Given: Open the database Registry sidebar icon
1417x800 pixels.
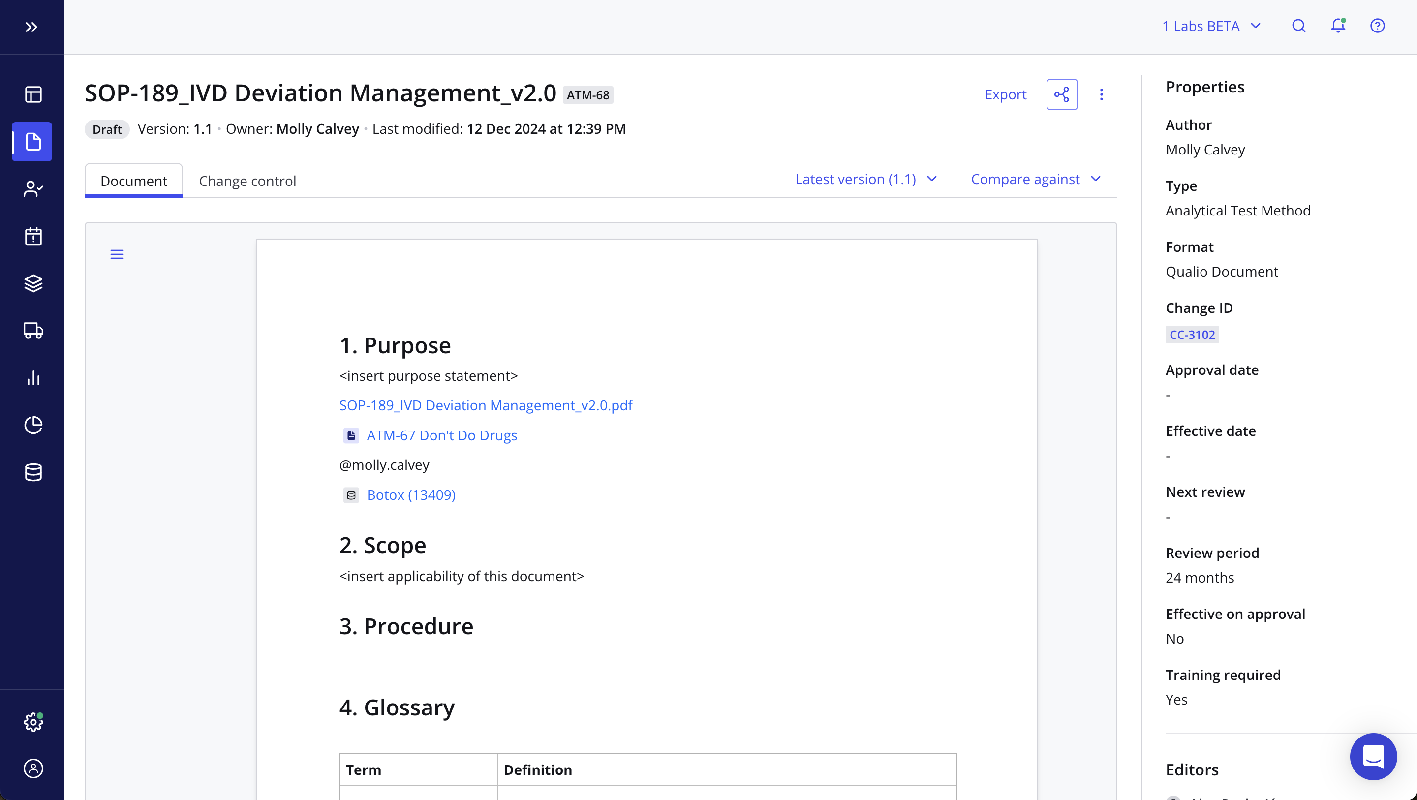Looking at the screenshot, I should (x=32, y=472).
